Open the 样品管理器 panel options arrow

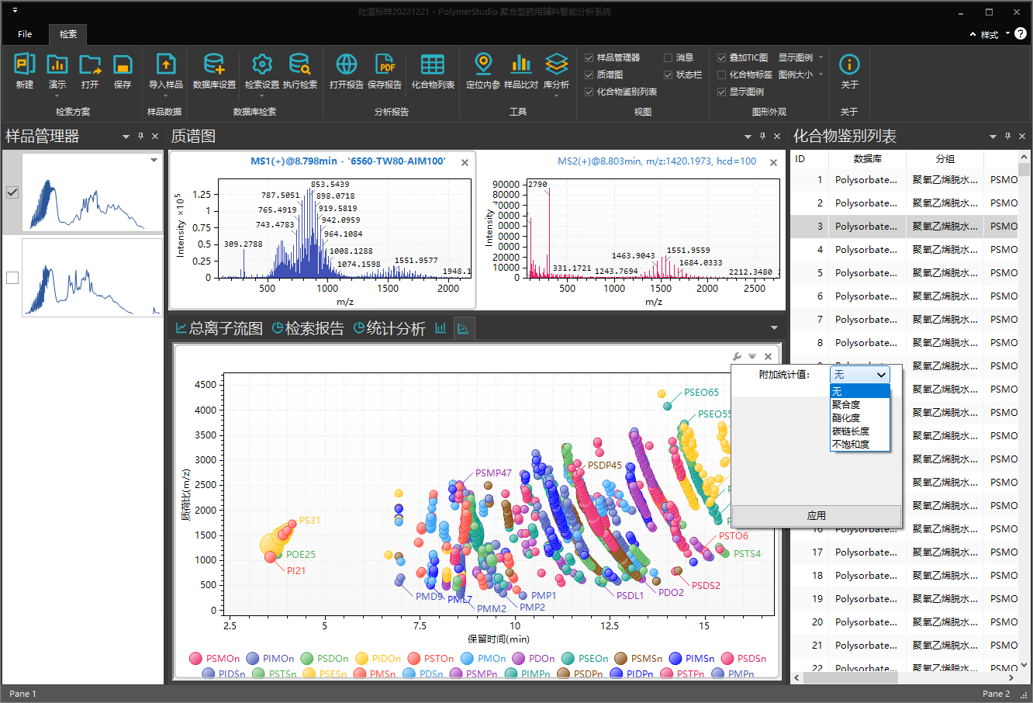coord(126,137)
